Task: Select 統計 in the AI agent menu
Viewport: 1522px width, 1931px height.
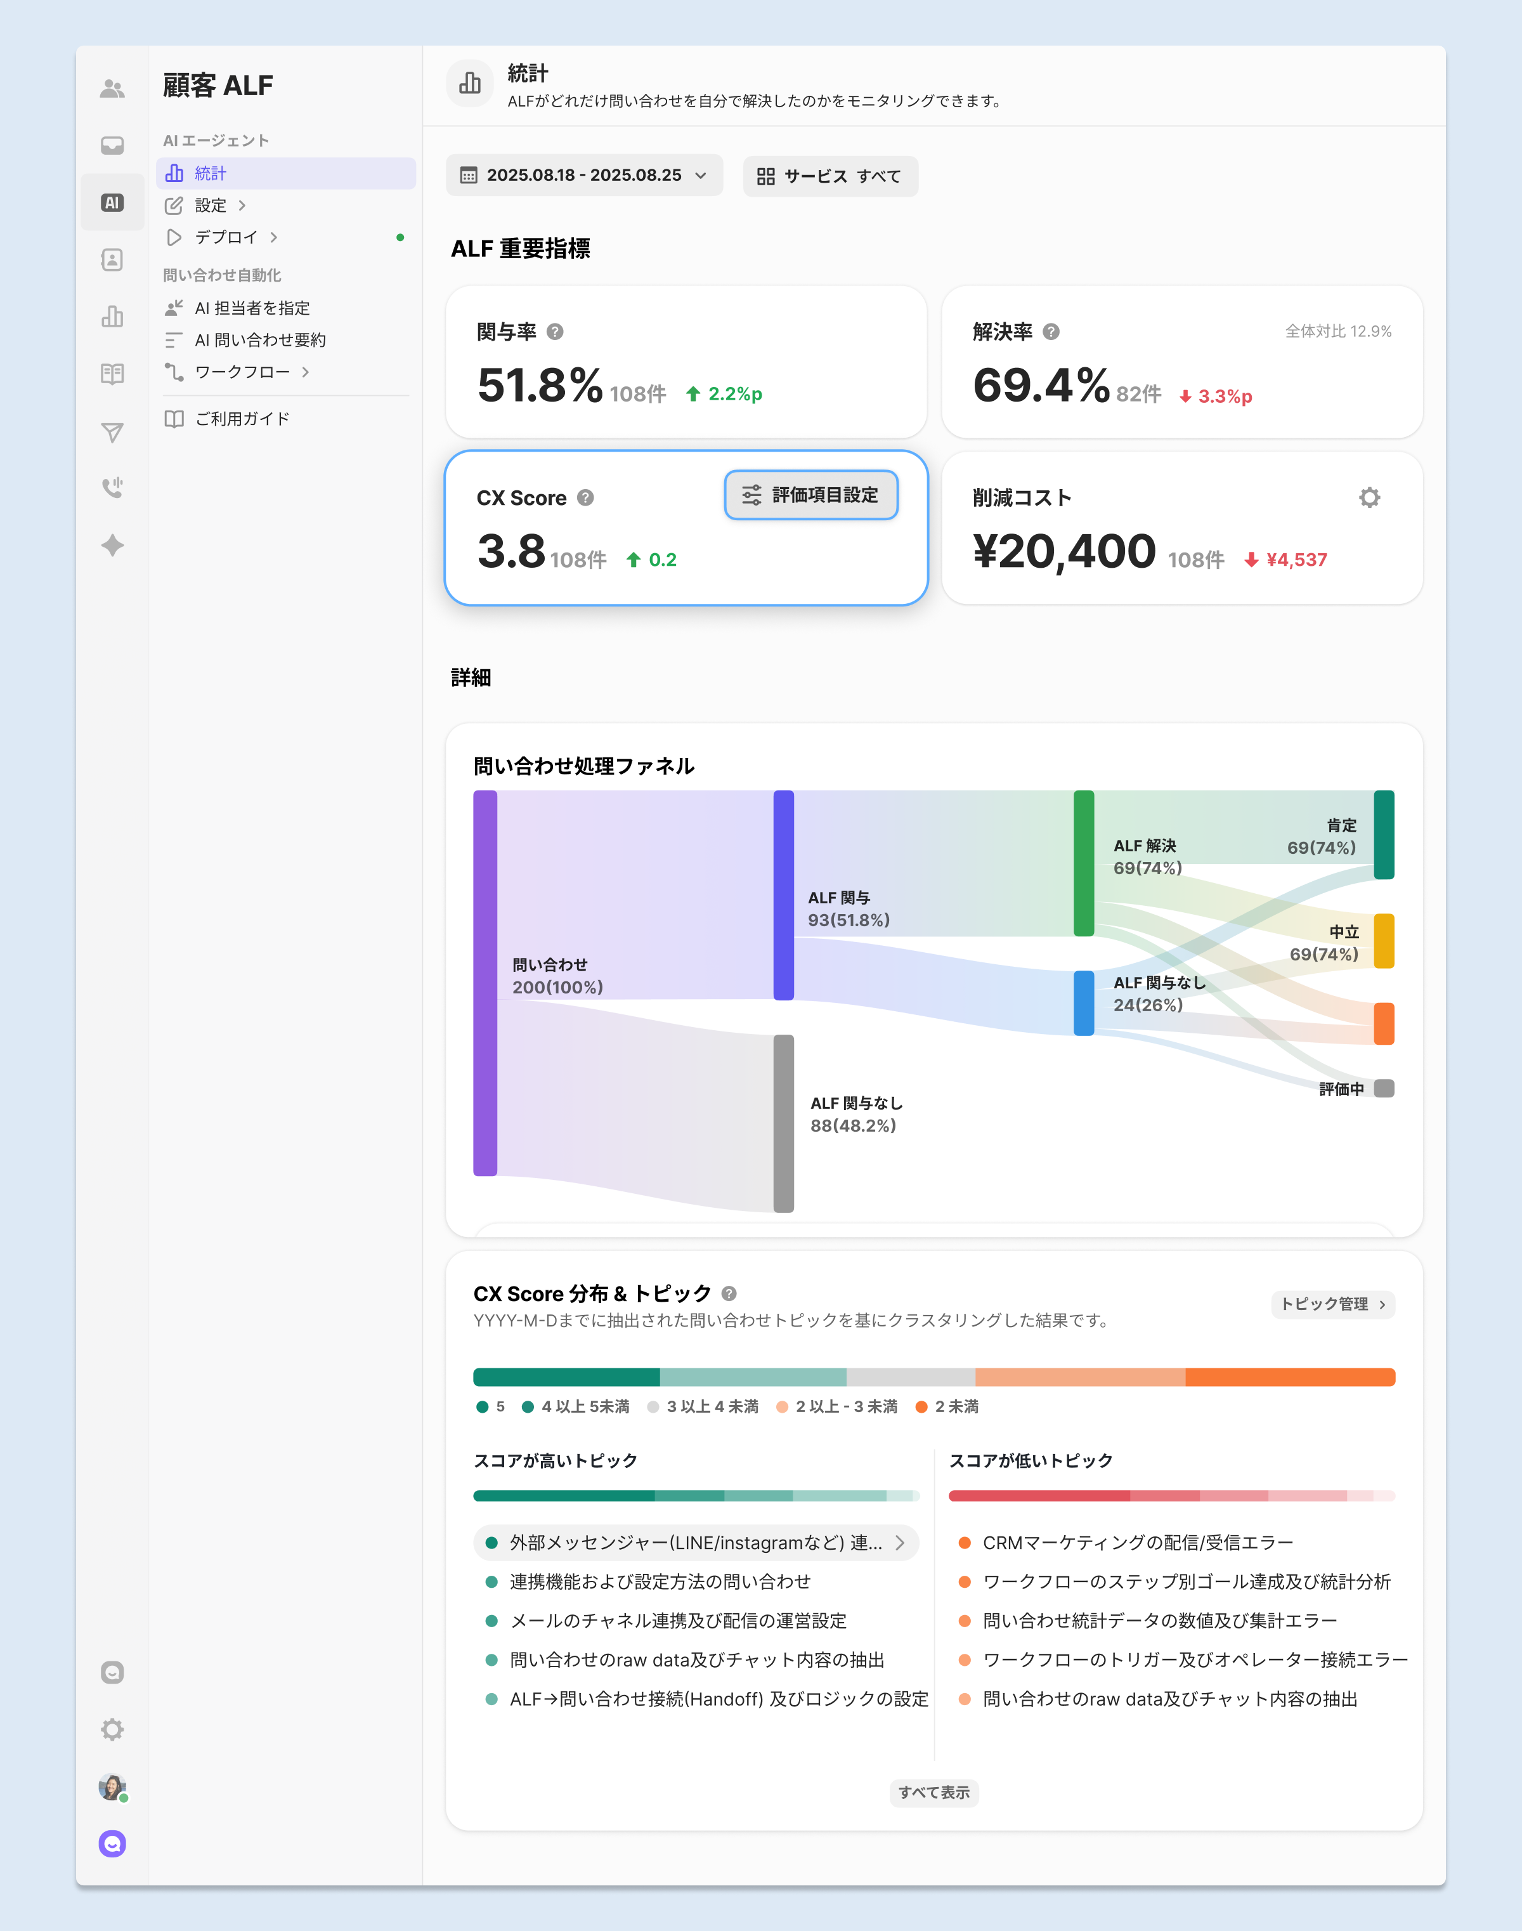Action: [211, 173]
